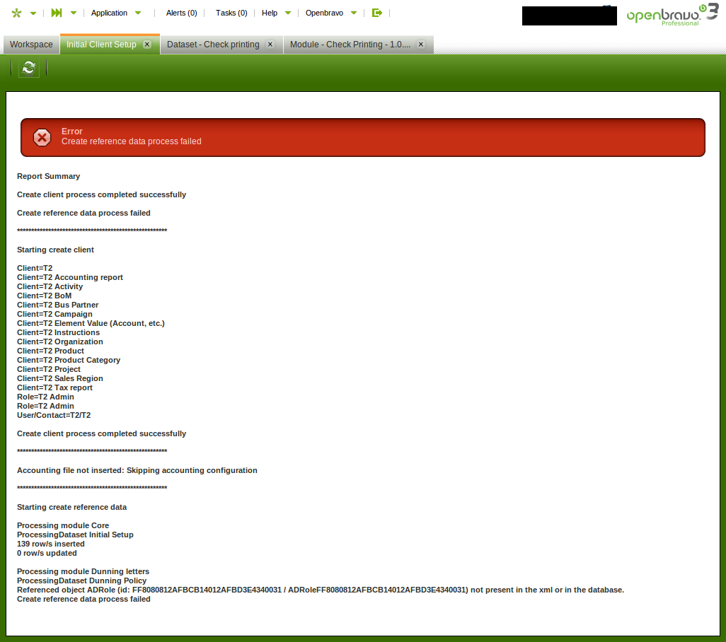Click the red Error message banner
Viewport: 726px width, 642px height.
pyautogui.click(x=363, y=137)
